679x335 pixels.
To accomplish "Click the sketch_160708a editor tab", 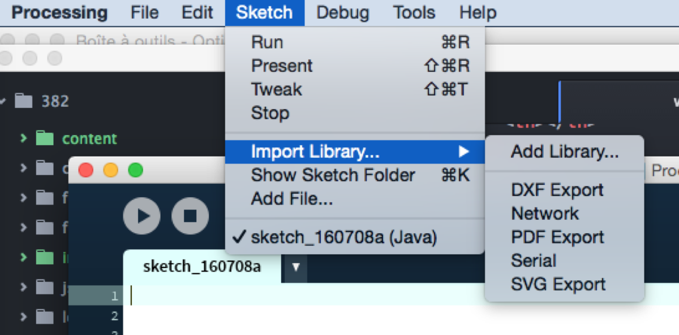I will click(202, 267).
